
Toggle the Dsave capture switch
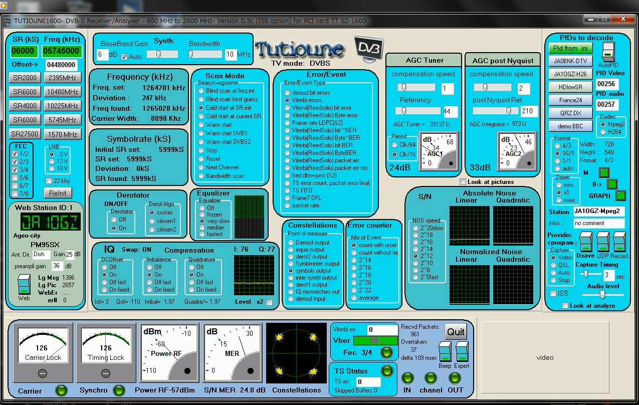point(586,242)
